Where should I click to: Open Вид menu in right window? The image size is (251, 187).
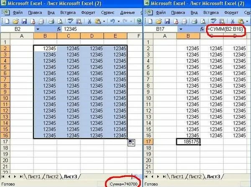(194, 13)
